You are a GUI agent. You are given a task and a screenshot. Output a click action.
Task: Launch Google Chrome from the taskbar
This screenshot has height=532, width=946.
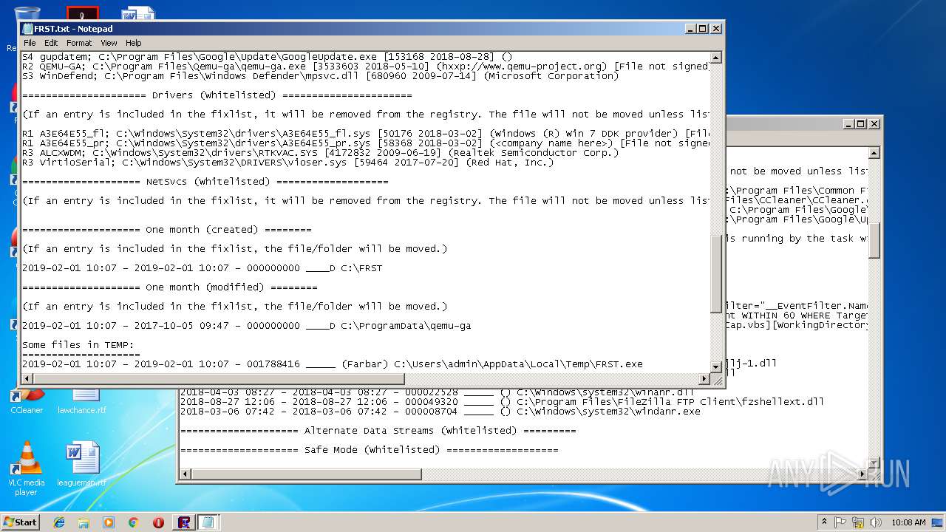point(133,522)
